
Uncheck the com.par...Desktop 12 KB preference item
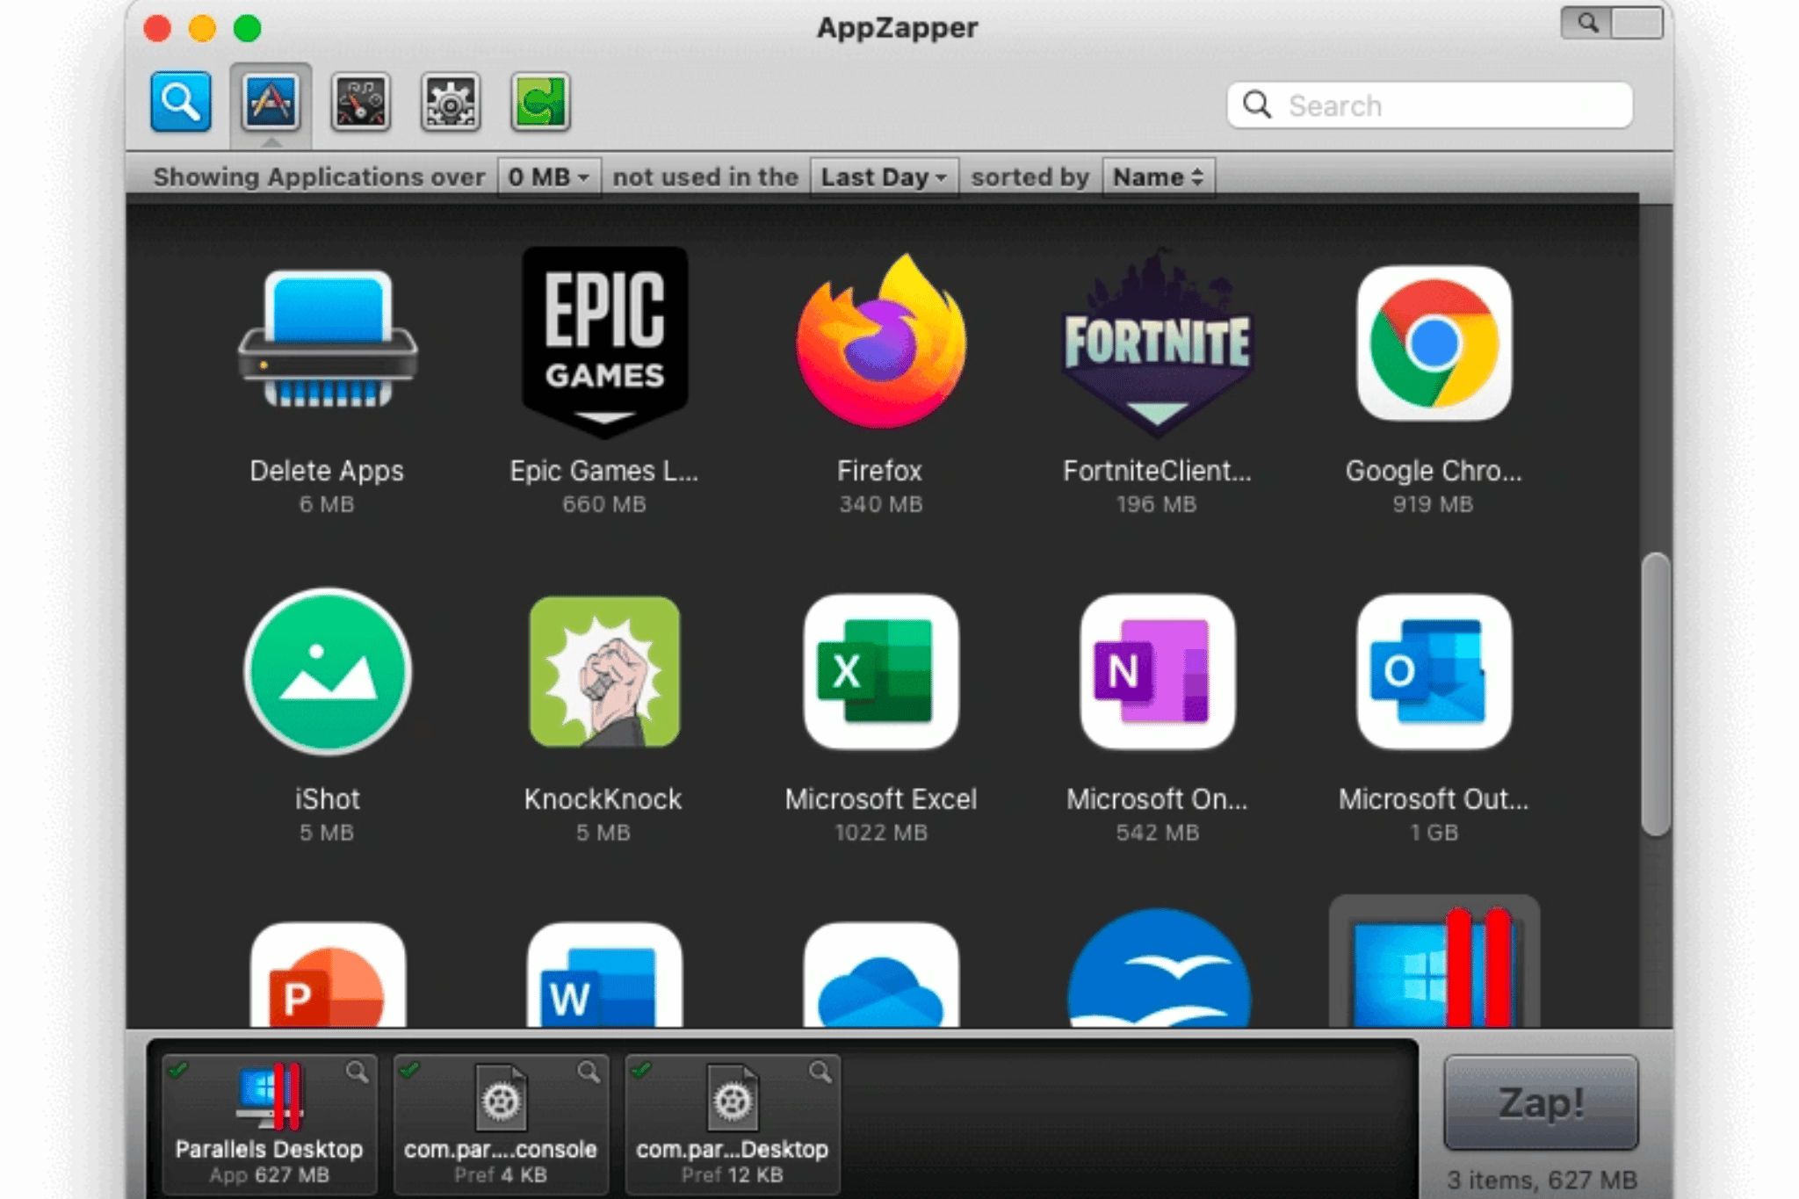(640, 1071)
